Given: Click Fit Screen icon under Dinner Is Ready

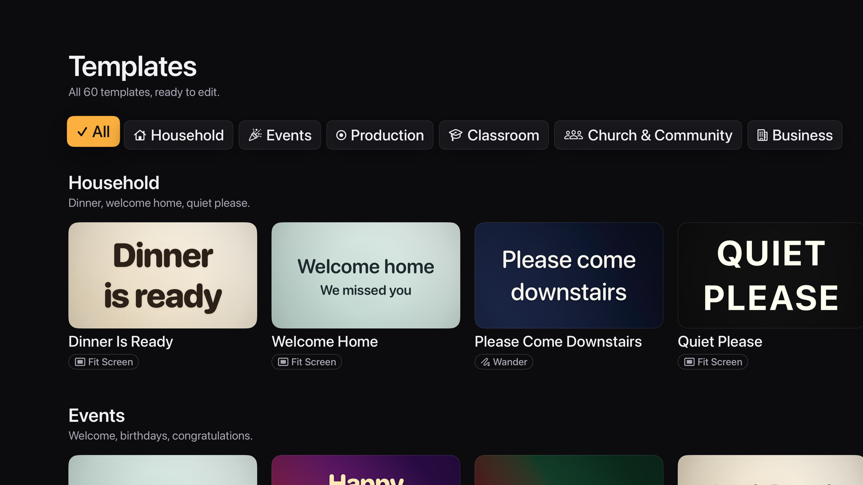Looking at the screenshot, I should click(80, 362).
